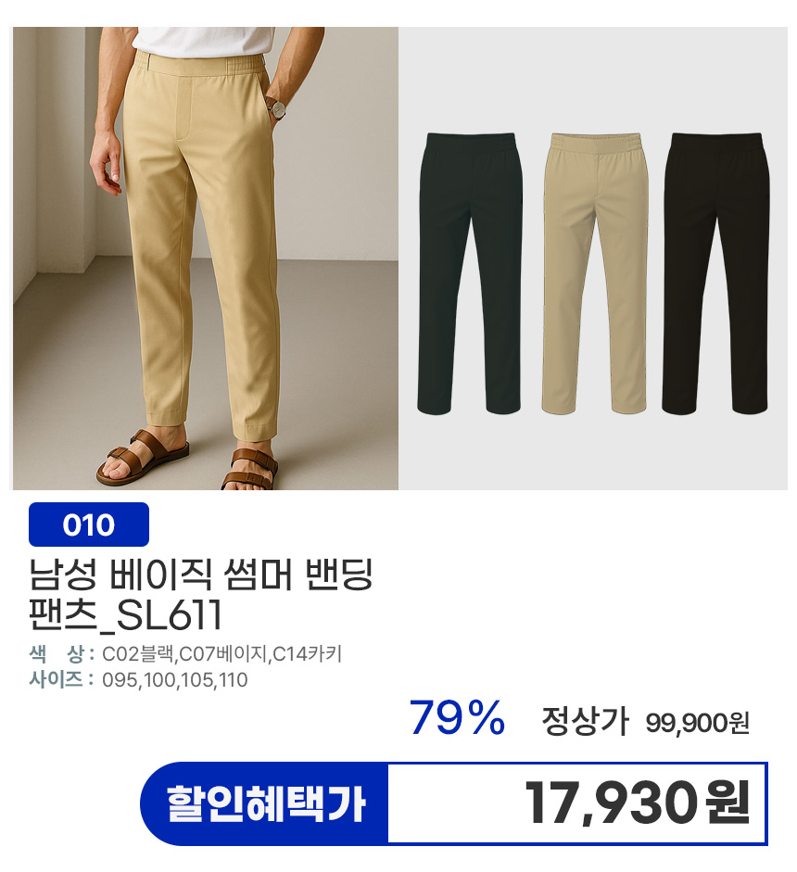Click the blue 010 item number badge
Image resolution: width=797 pixels, height=872 pixels.
(89, 524)
